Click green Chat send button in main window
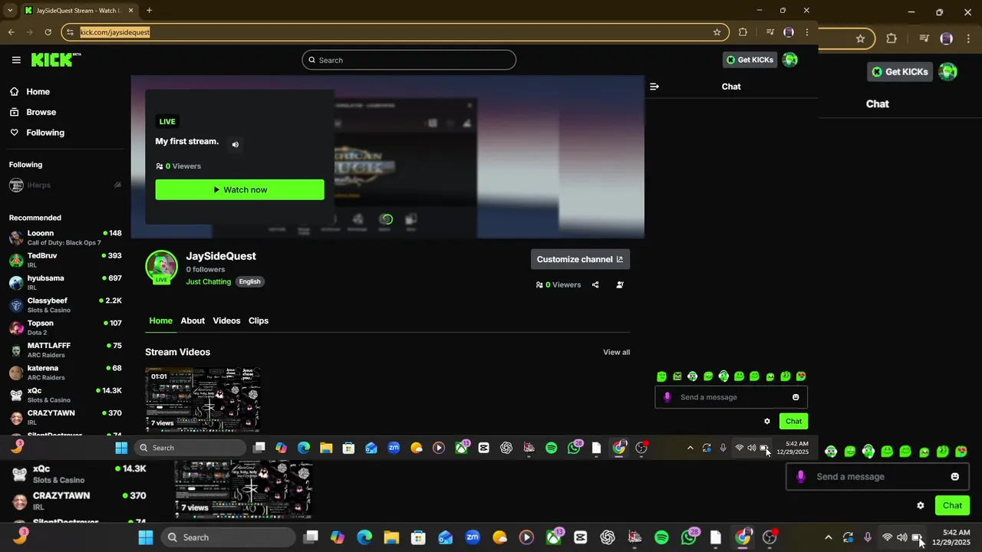982x552 pixels. point(793,421)
